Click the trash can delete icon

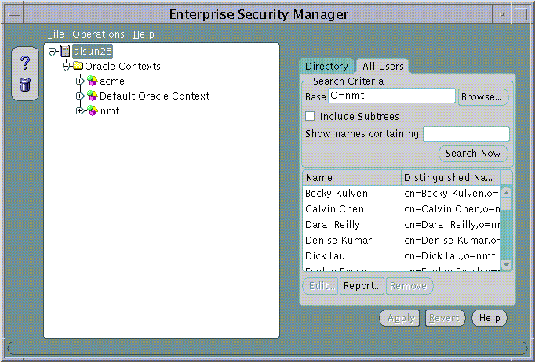click(x=25, y=84)
